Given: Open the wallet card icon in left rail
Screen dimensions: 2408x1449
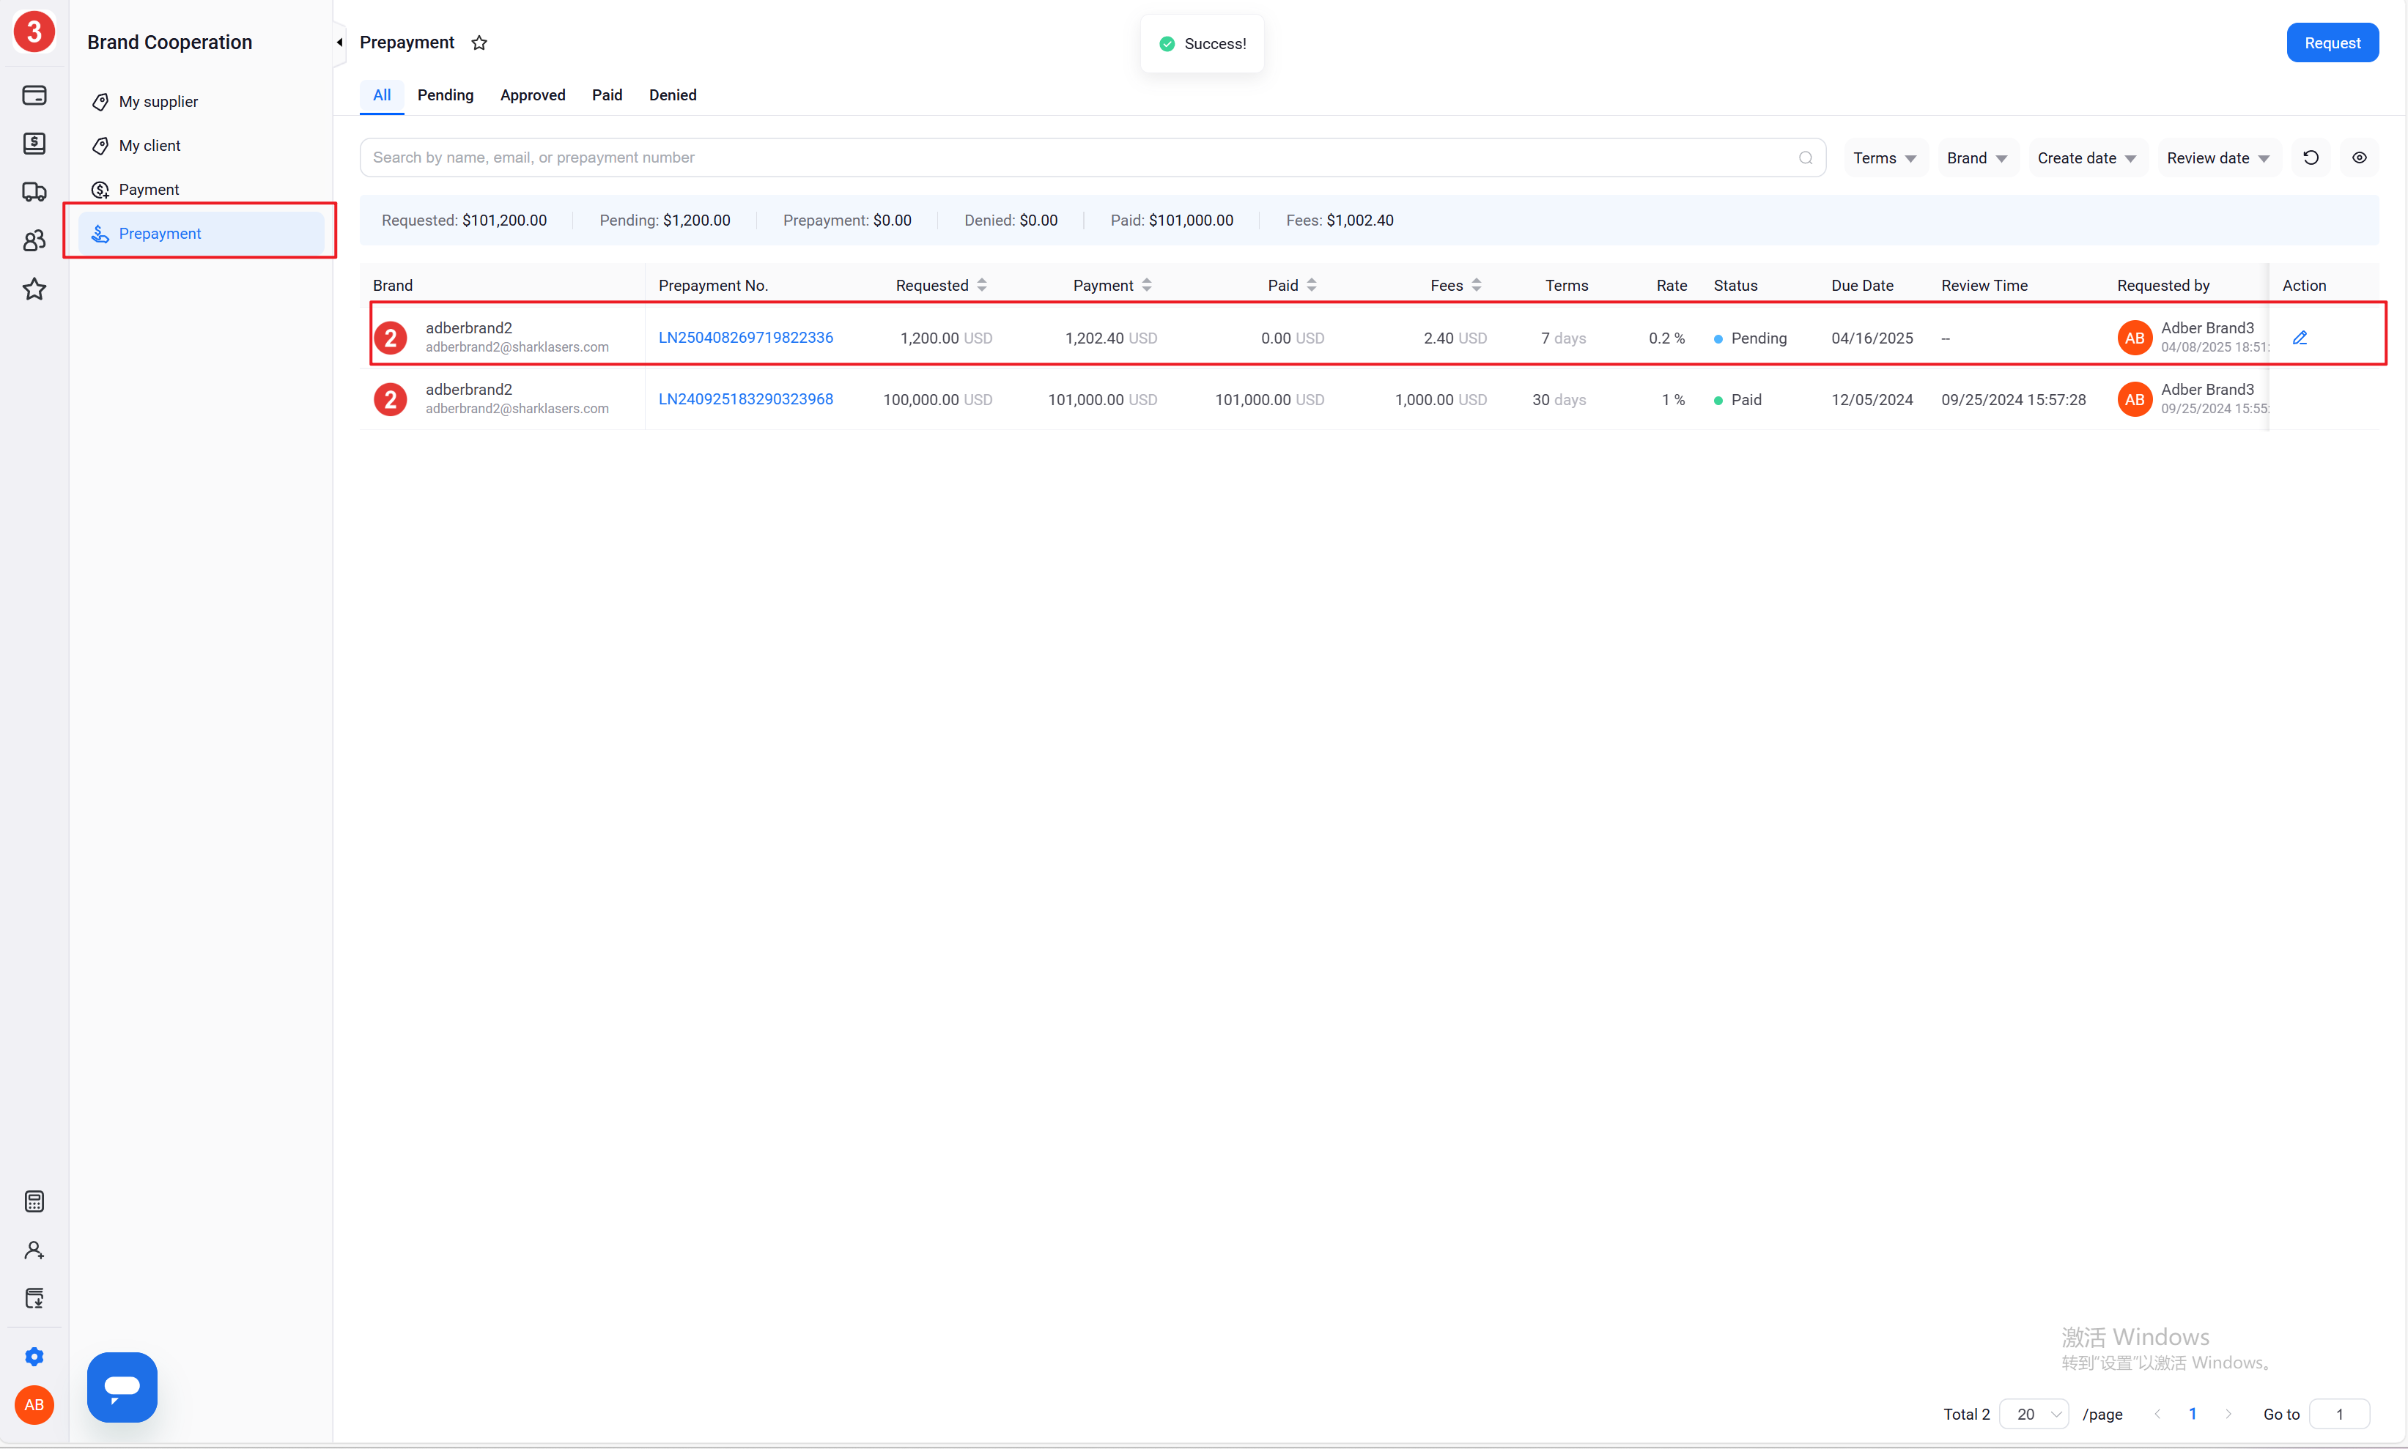Looking at the screenshot, I should click(x=34, y=94).
